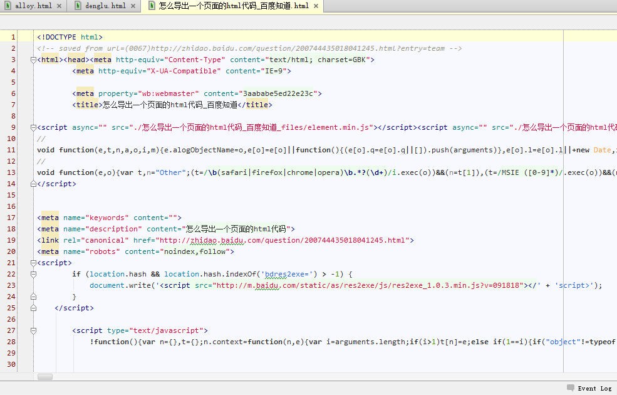Click fold end marker on line 25
The height and width of the screenshot is (395, 617).
click(x=33, y=308)
